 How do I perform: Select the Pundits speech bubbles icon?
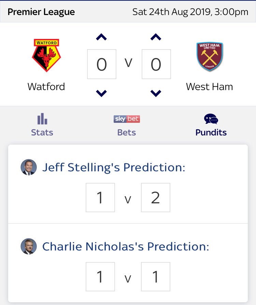211,119
